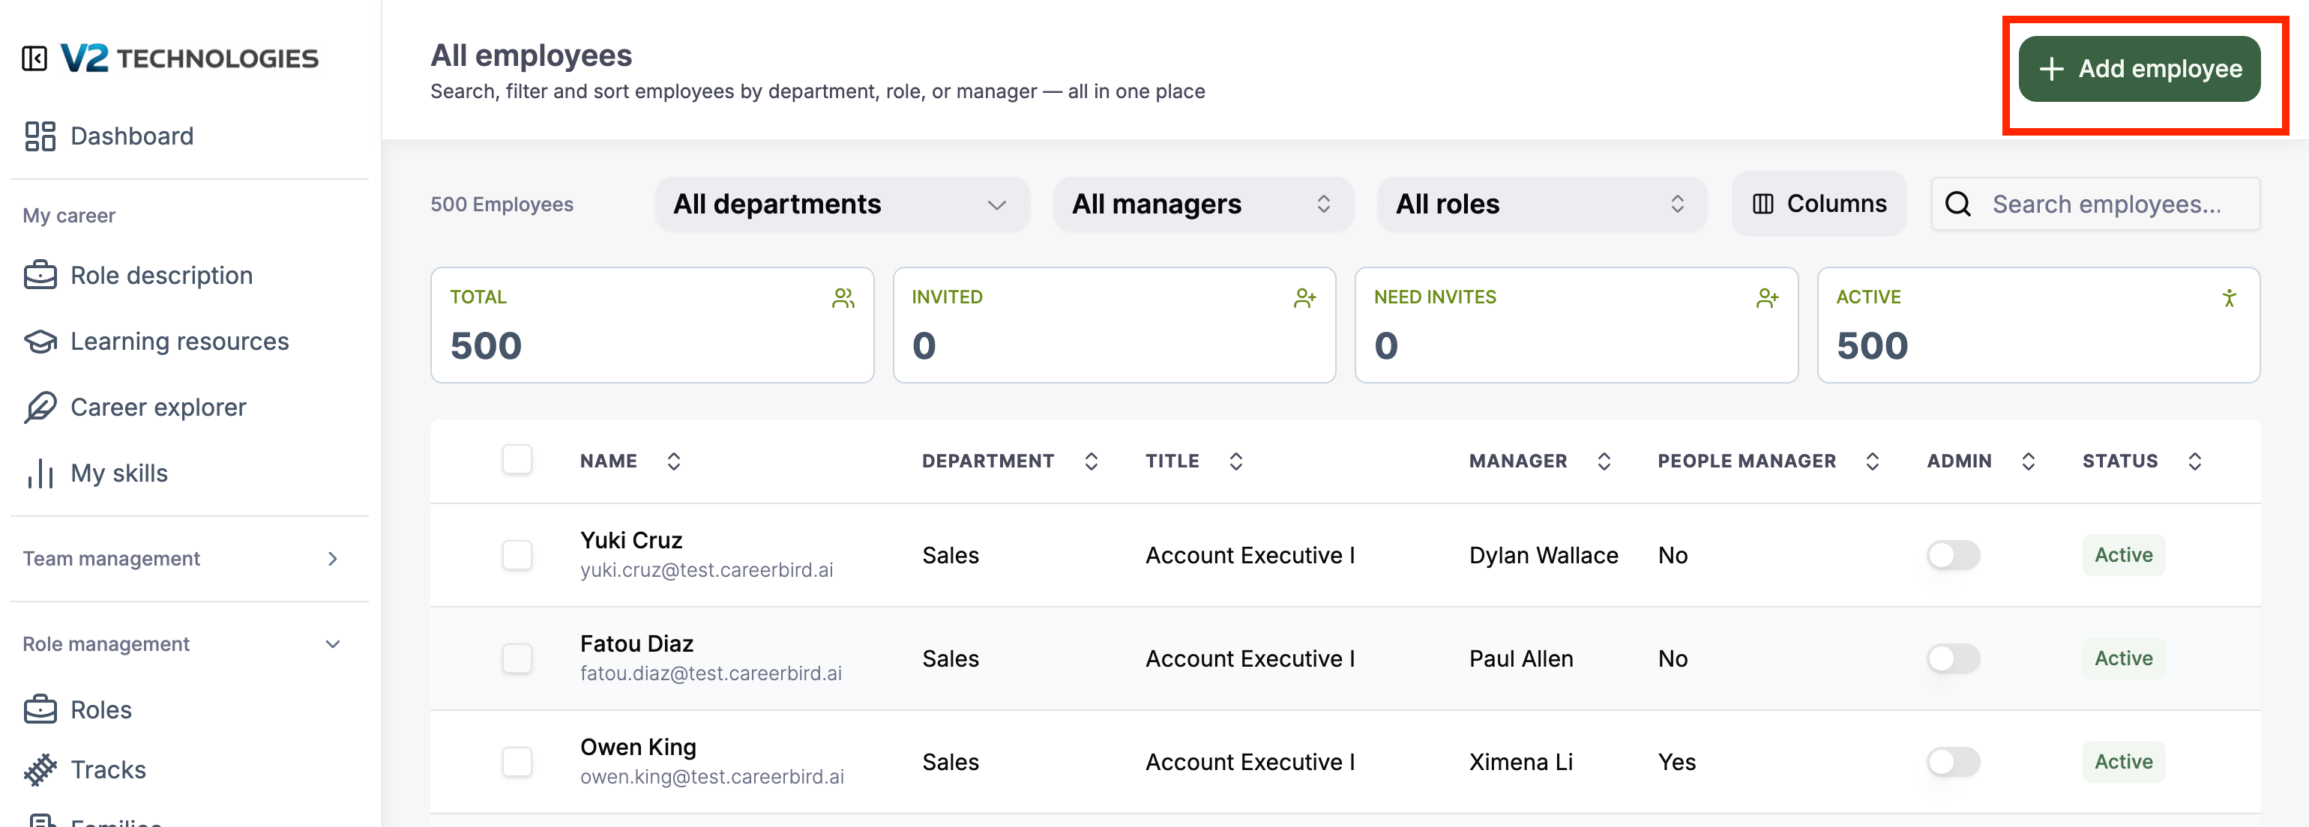Viewport: 2309px width, 827px height.
Task: Sort by Department column arrows
Action: click(1091, 461)
